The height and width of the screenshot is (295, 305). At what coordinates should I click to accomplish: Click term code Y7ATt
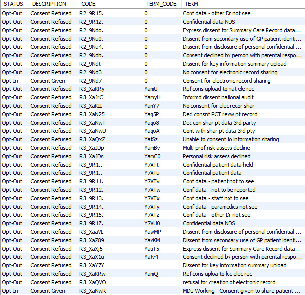152,165
